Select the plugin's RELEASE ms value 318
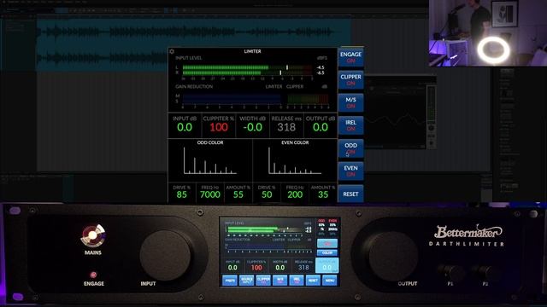547x307 pixels. (x=286, y=127)
